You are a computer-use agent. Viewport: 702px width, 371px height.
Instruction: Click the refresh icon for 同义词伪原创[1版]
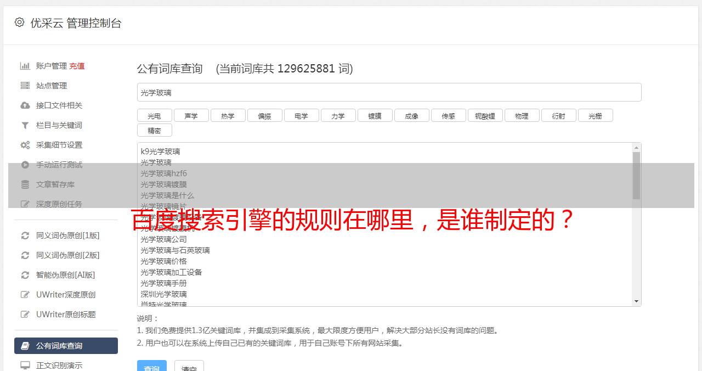click(25, 235)
